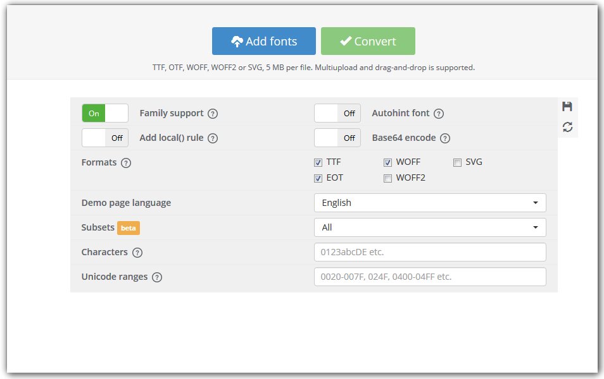Enable the Base64 encode switch
This screenshot has height=379, width=604.
[337, 138]
